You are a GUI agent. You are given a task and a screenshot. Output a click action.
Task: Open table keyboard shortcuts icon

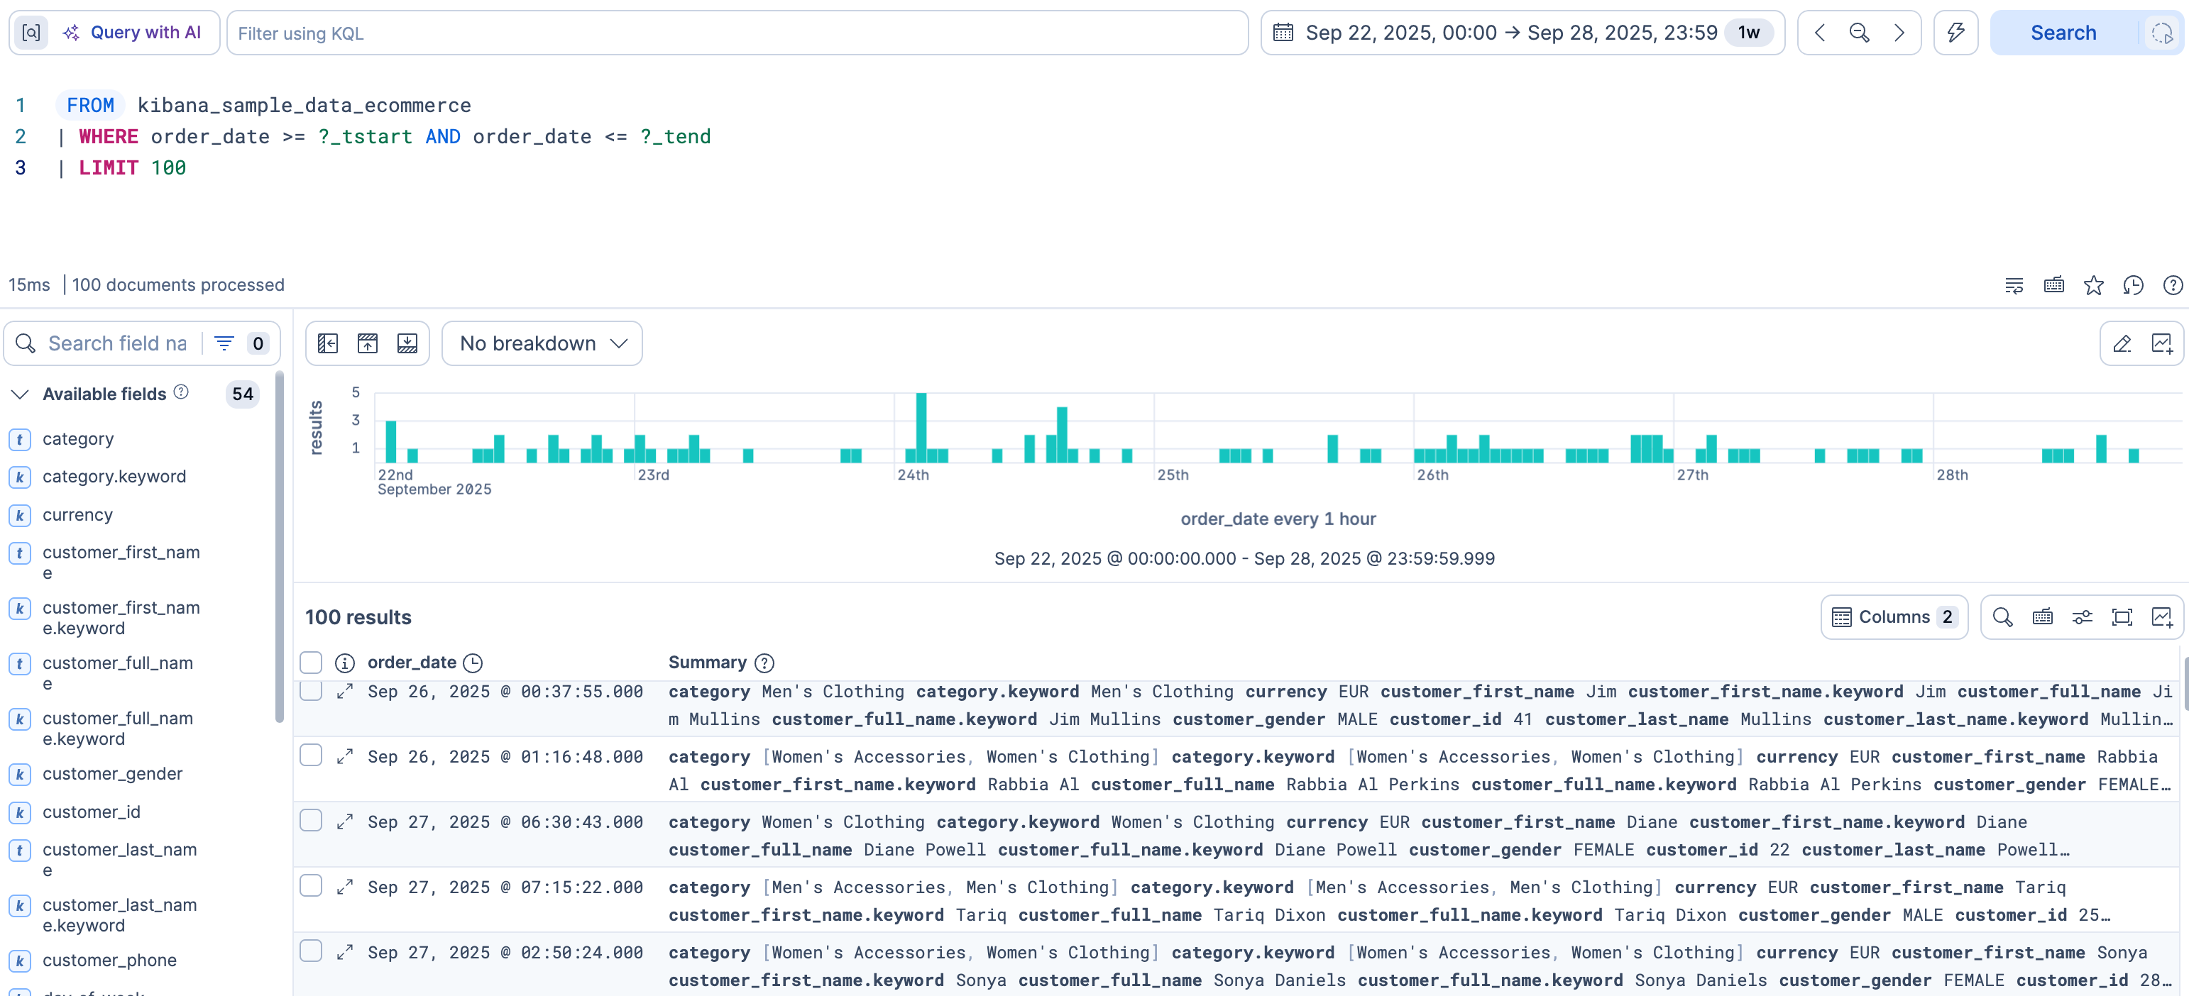tap(2043, 617)
